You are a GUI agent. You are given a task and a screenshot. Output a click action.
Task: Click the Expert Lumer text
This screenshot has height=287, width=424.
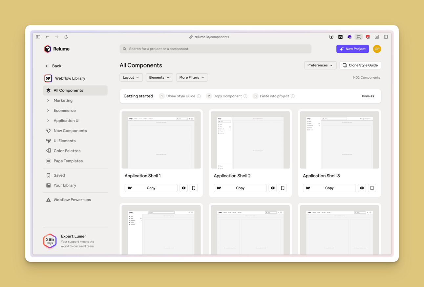74,236
